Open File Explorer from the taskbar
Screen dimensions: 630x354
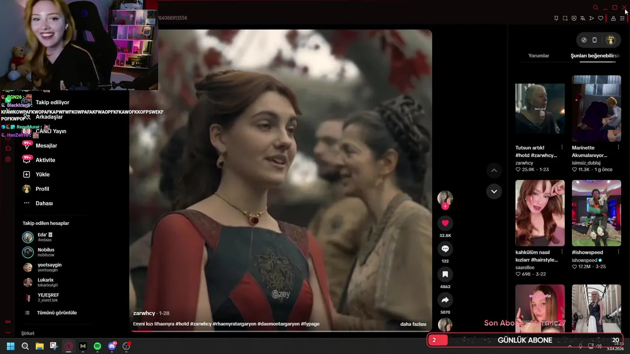point(39,346)
